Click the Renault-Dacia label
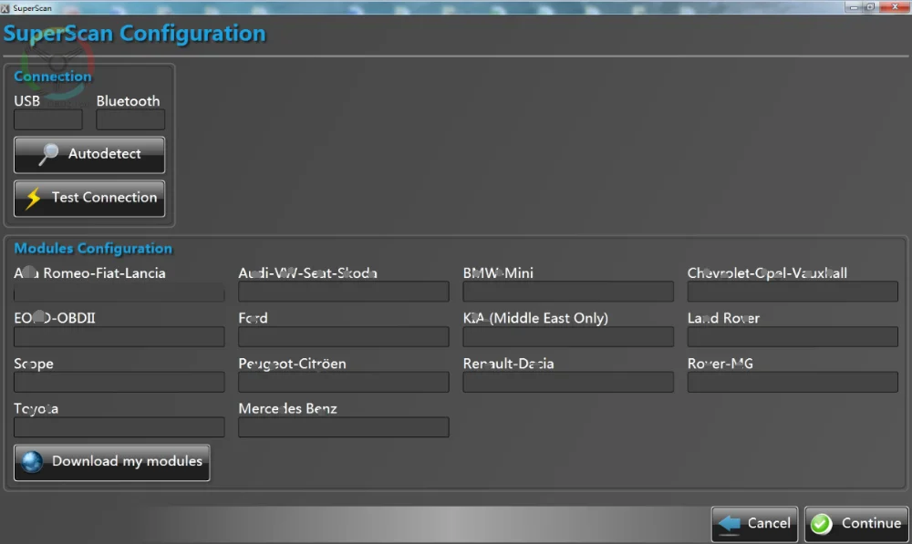This screenshot has width=912, height=544. (x=508, y=364)
